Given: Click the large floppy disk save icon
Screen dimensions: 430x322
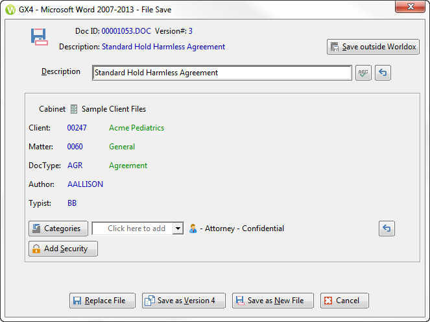Looking at the screenshot, I should pyautogui.click(x=39, y=37).
